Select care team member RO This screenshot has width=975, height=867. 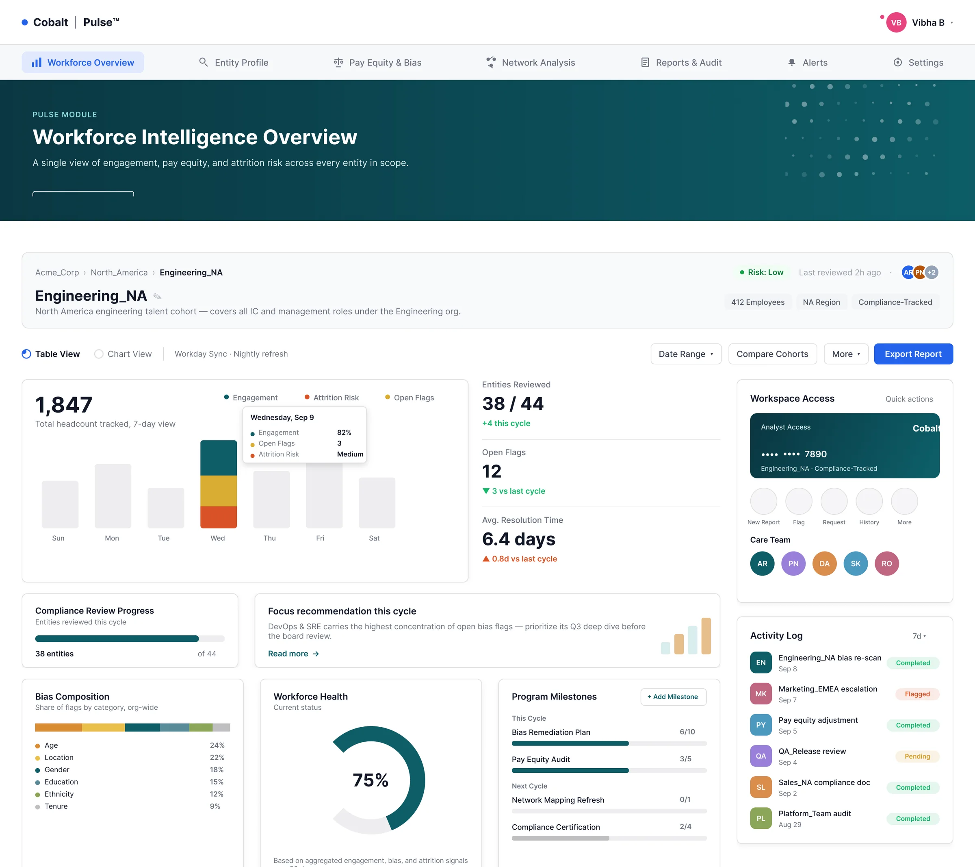[x=887, y=563]
